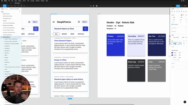188x105 pixels.
Task: Open the Window menu
Action: click(x=38, y=1)
